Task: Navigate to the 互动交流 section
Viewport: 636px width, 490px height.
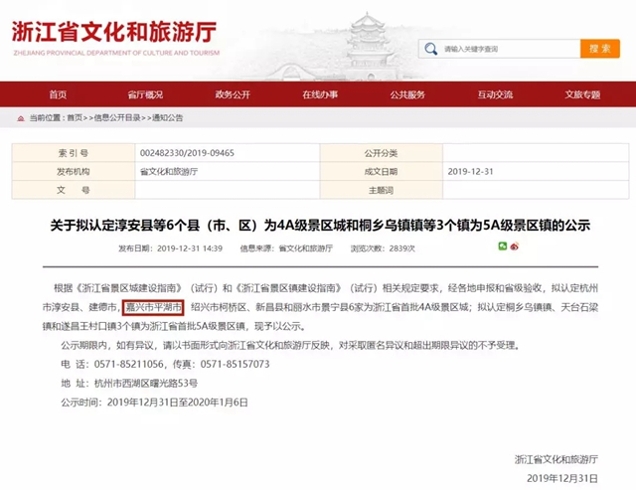Action: pyautogui.click(x=494, y=94)
